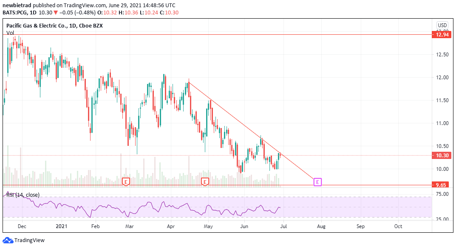The image size is (456, 248).
Task: Click the Apr label on time axis
Action: point(171,226)
